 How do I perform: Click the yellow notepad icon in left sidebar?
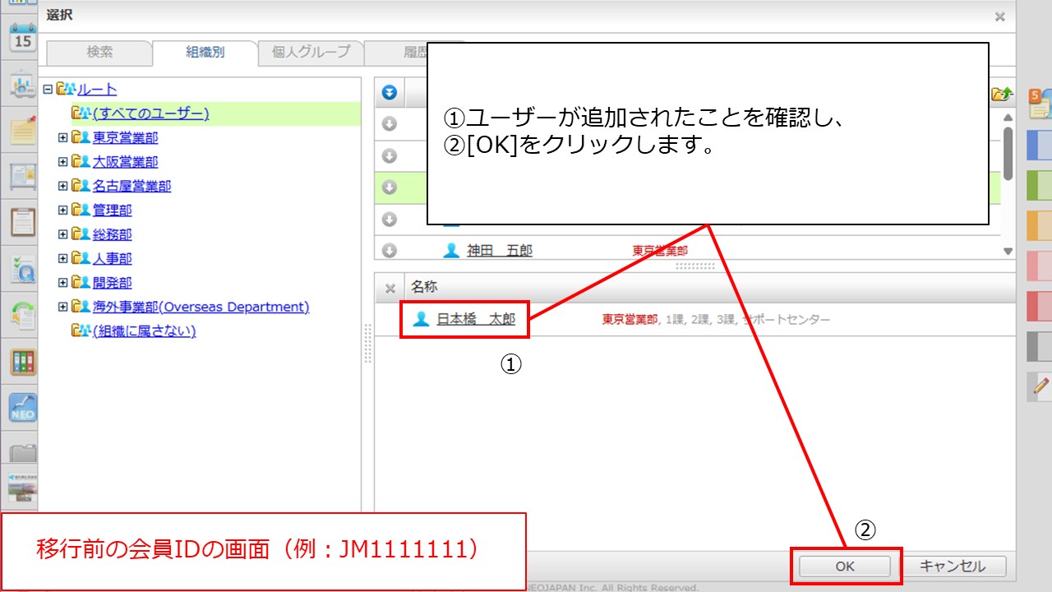(22, 130)
